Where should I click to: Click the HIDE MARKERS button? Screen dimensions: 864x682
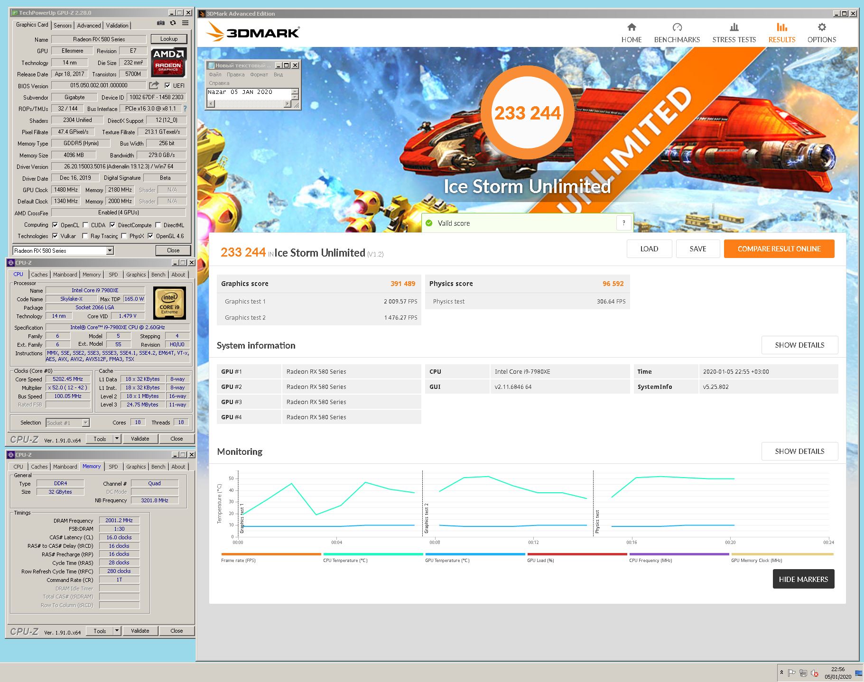pyautogui.click(x=803, y=579)
